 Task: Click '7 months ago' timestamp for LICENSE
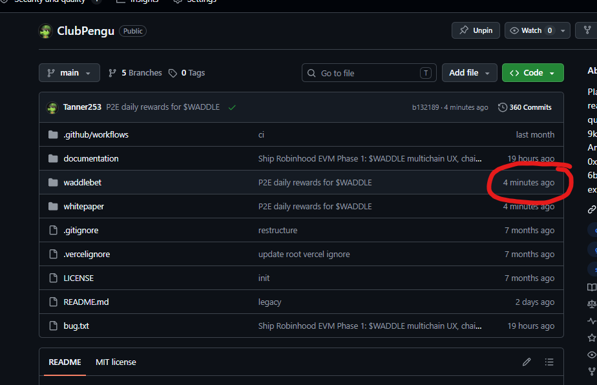(529, 278)
